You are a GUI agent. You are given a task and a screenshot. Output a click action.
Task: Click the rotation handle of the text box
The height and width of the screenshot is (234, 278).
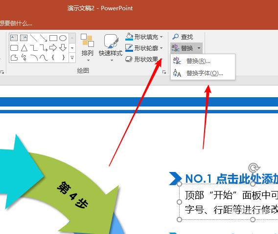pos(254,168)
